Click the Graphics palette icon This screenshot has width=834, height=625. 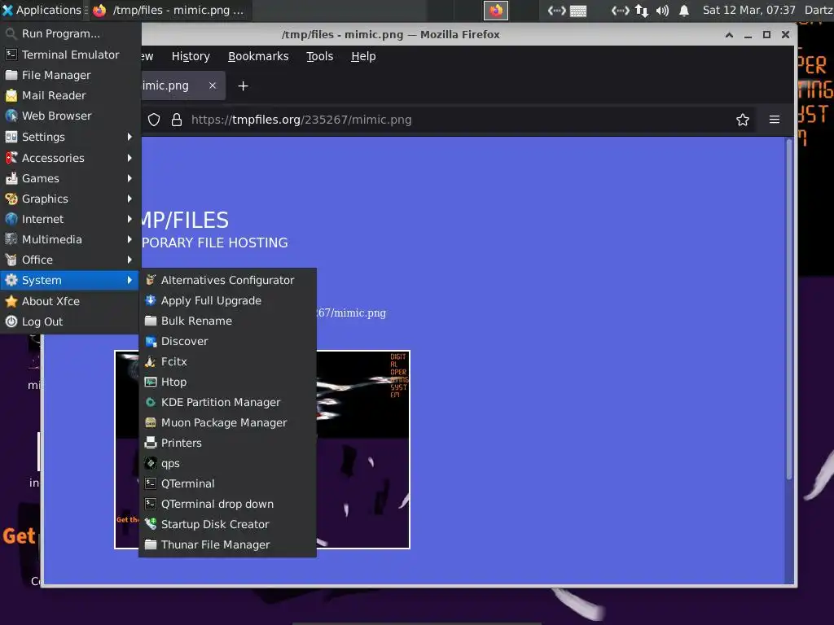(x=11, y=199)
